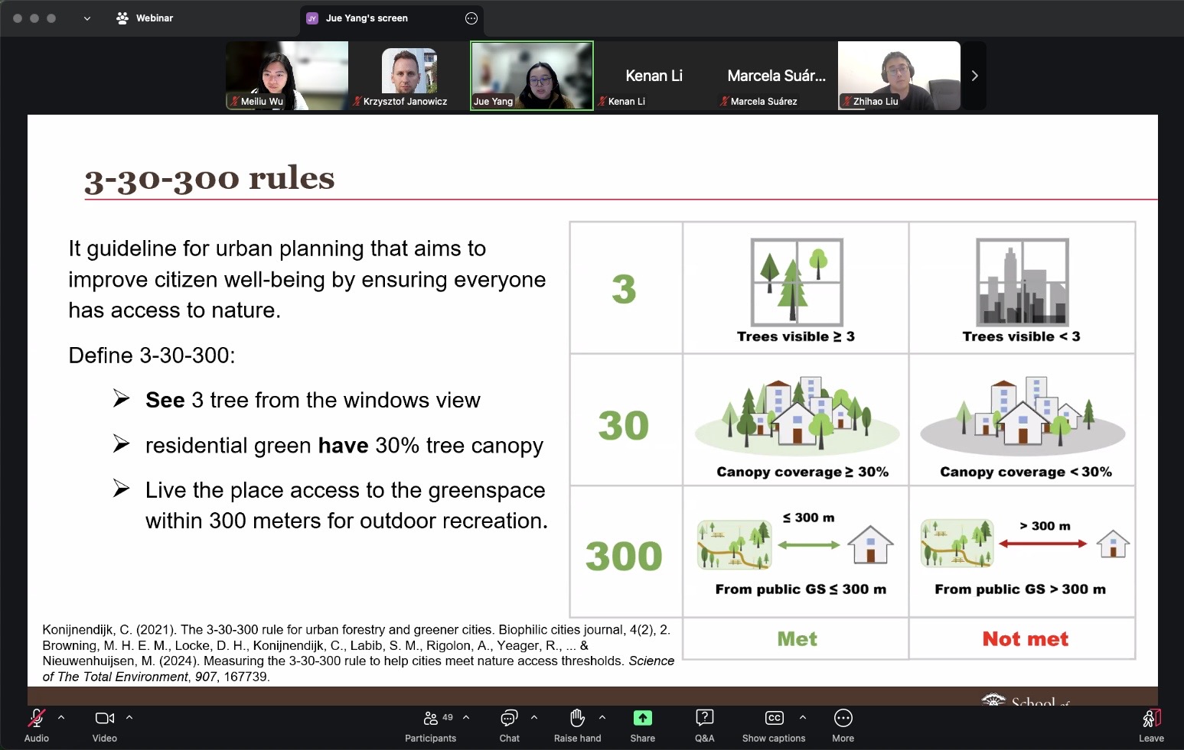Open Jue Yang's screen share options
This screenshot has height=750, width=1184.
tap(471, 18)
